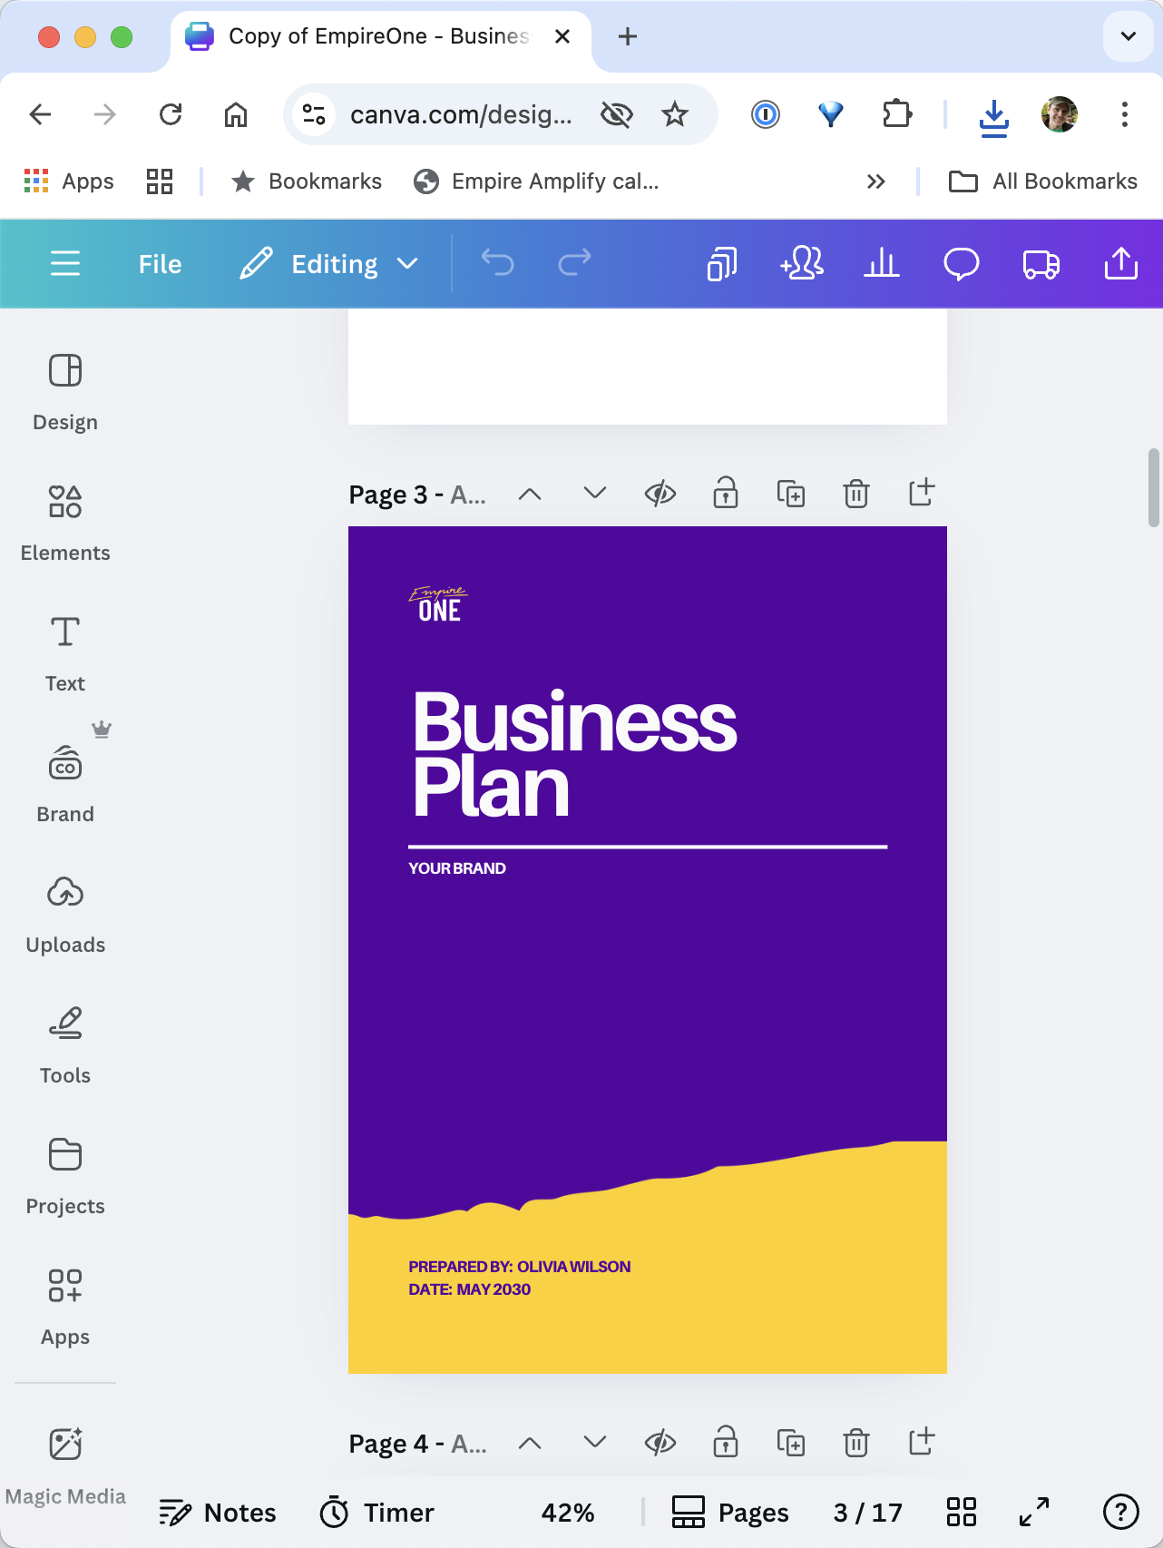Hide Page 3 with the eye icon
Image resolution: width=1163 pixels, height=1548 pixels.
pos(660,494)
